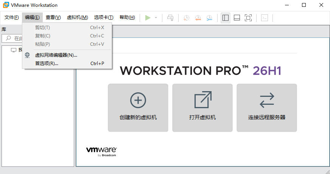
Task: Click the VMware Workstation title bar logo
Action: (x=6, y=5)
